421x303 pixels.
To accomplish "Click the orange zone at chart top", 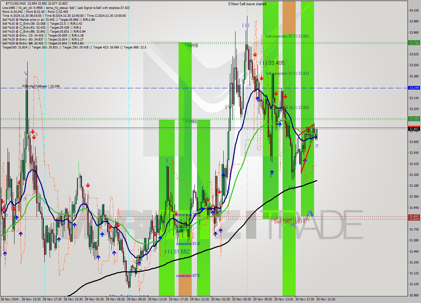I will point(289,18).
